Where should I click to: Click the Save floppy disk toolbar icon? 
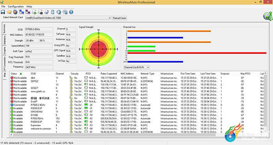click(x=3, y=12)
